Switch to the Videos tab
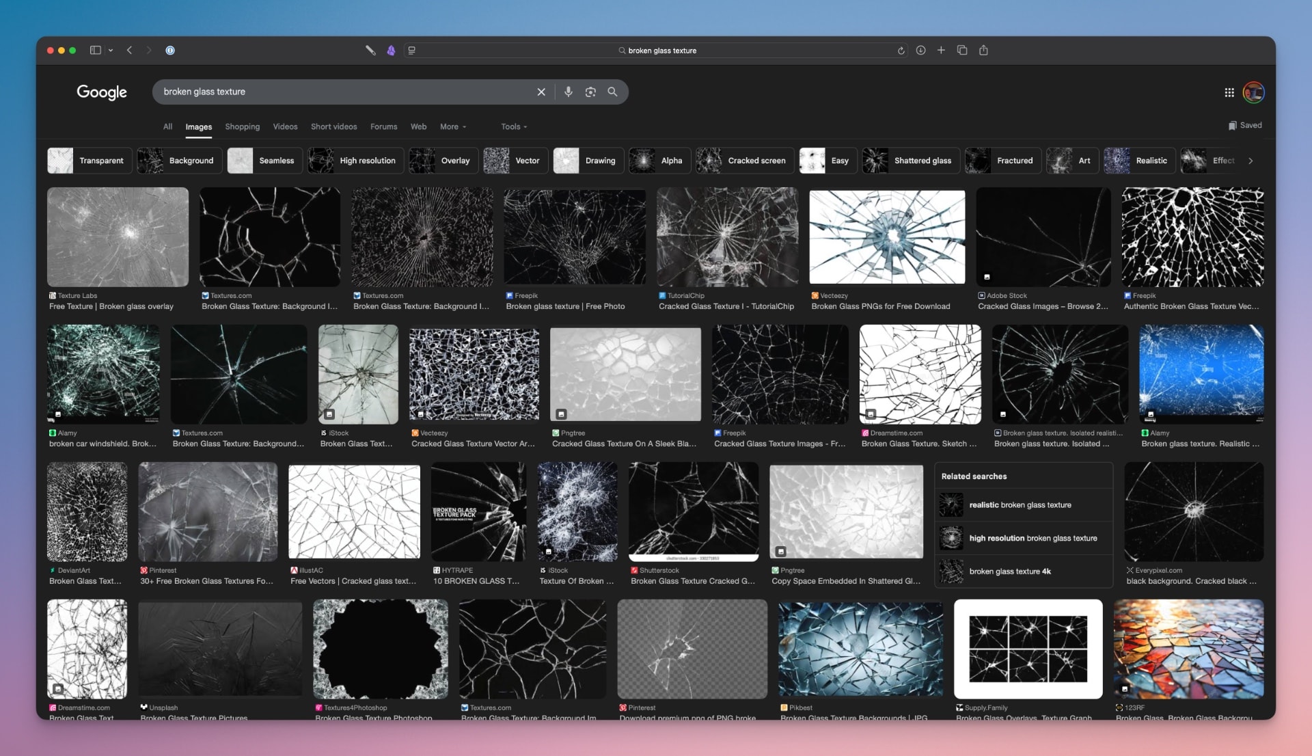This screenshot has width=1312, height=756. pos(285,126)
